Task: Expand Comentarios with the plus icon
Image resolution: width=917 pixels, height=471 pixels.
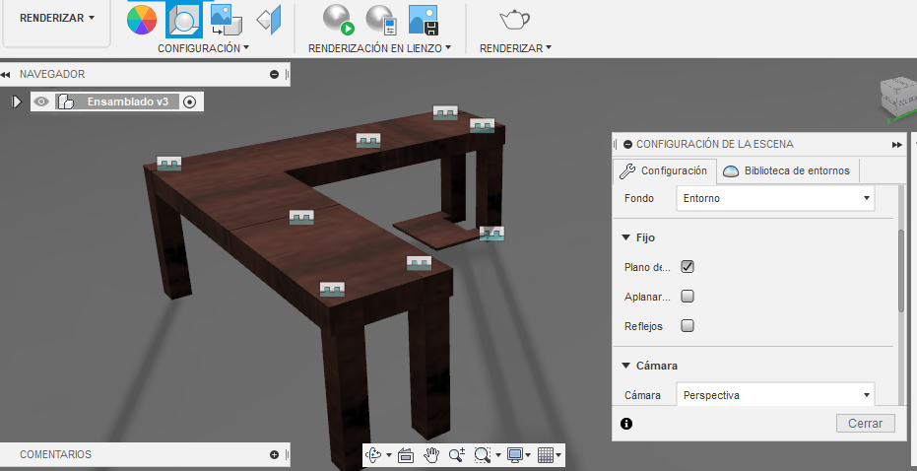Action: point(274,454)
